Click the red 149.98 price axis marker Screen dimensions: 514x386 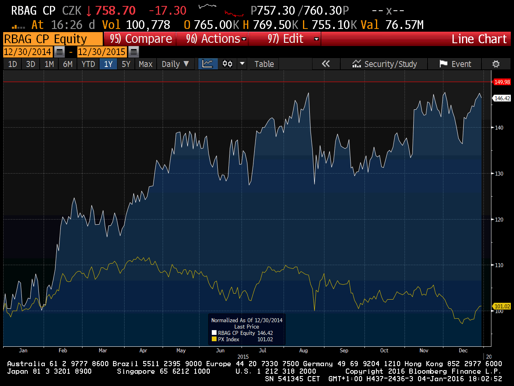coord(502,82)
